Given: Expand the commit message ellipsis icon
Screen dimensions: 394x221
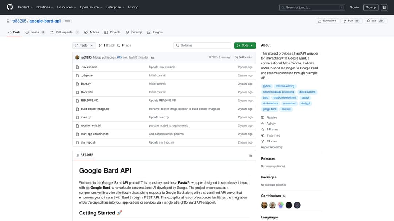Looking at the screenshot, I should point(152,57).
